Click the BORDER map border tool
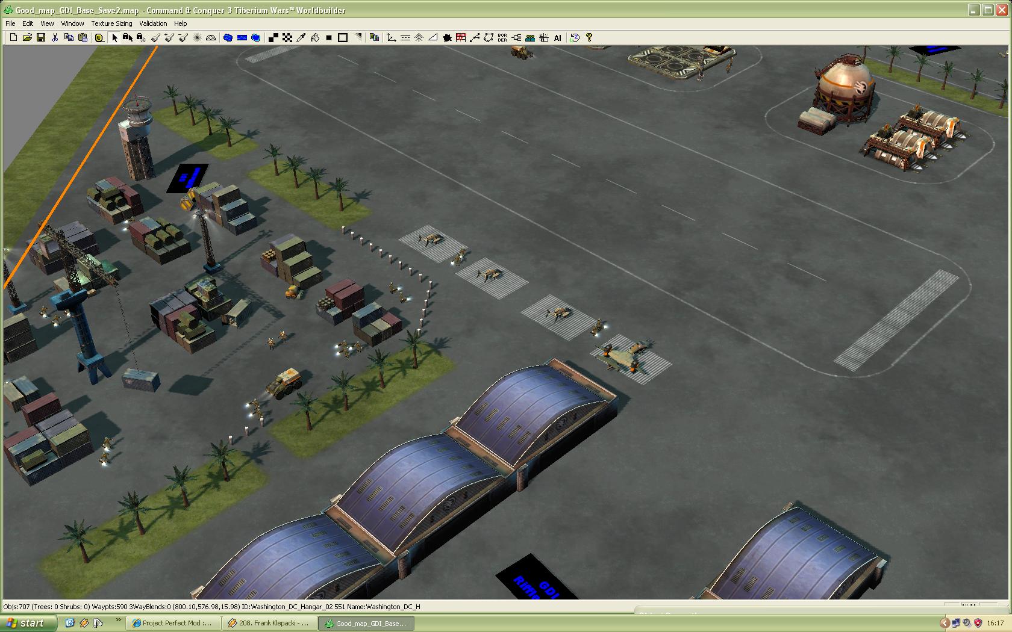This screenshot has height=632, width=1012. tap(502, 37)
